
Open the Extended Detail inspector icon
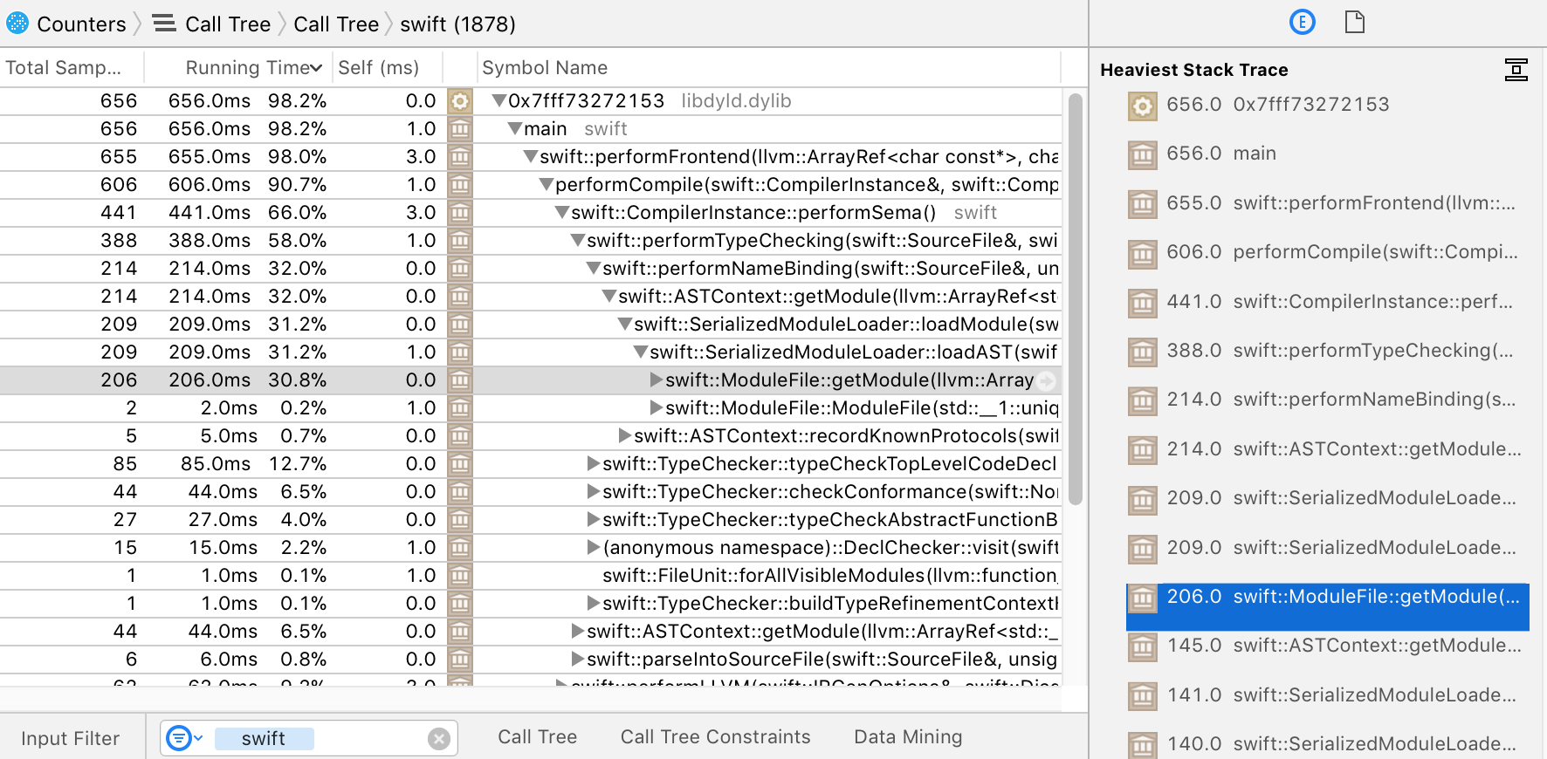tap(1302, 23)
